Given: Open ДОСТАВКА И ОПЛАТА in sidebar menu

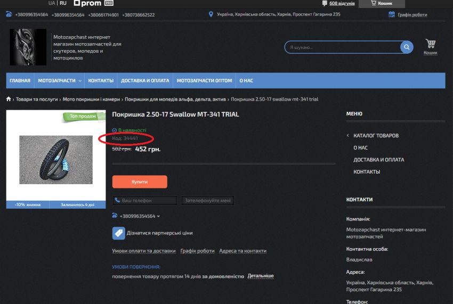Looking at the screenshot, I should tap(379, 160).
